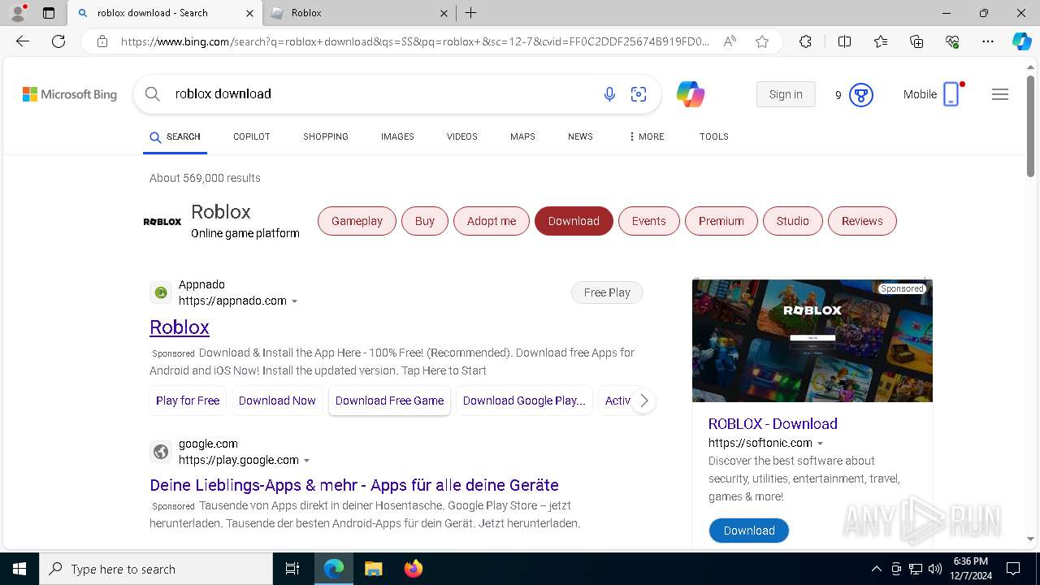Open Download Free Game sitelink
The width and height of the screenshot is (1040, 585).
(x=389, y=401)
